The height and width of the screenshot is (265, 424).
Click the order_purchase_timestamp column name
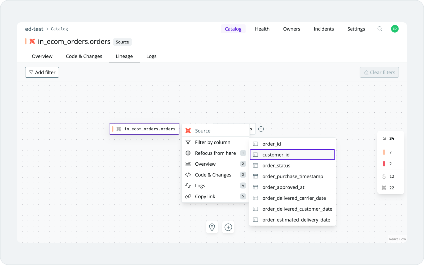[293, 176]
